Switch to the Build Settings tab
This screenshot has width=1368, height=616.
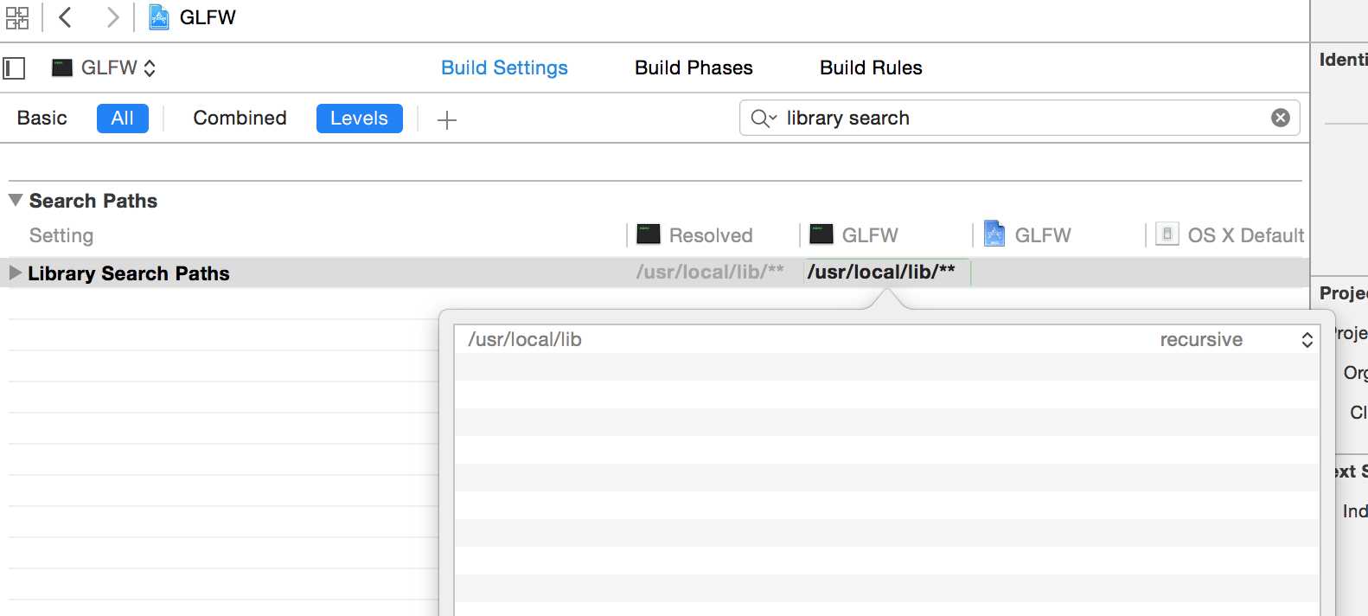504,67
